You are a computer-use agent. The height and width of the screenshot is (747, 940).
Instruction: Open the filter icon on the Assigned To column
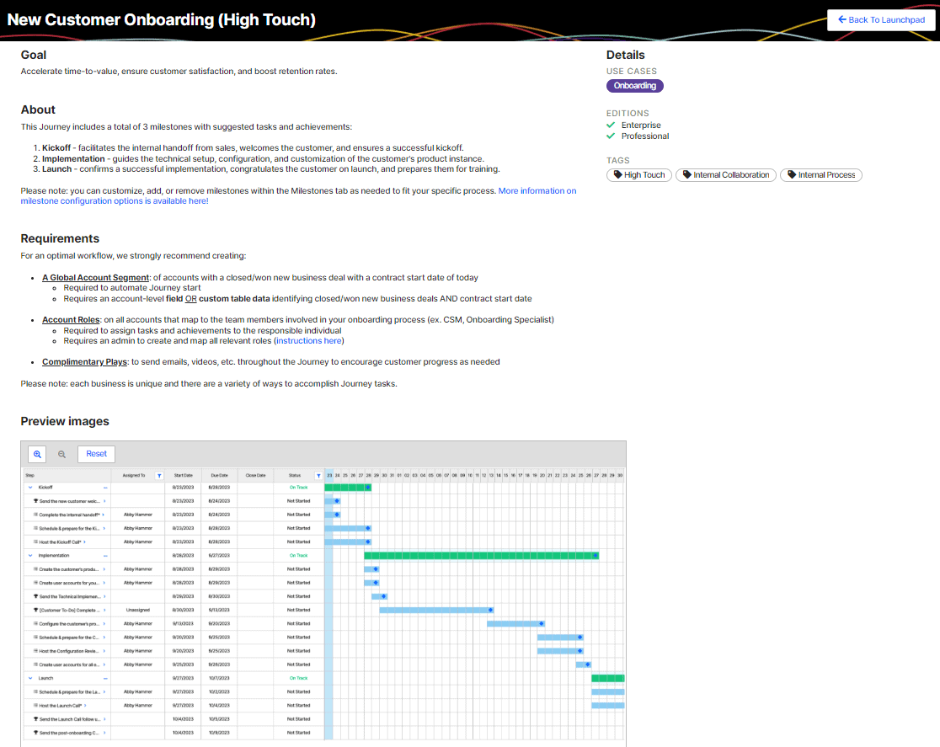click(159, 476)
